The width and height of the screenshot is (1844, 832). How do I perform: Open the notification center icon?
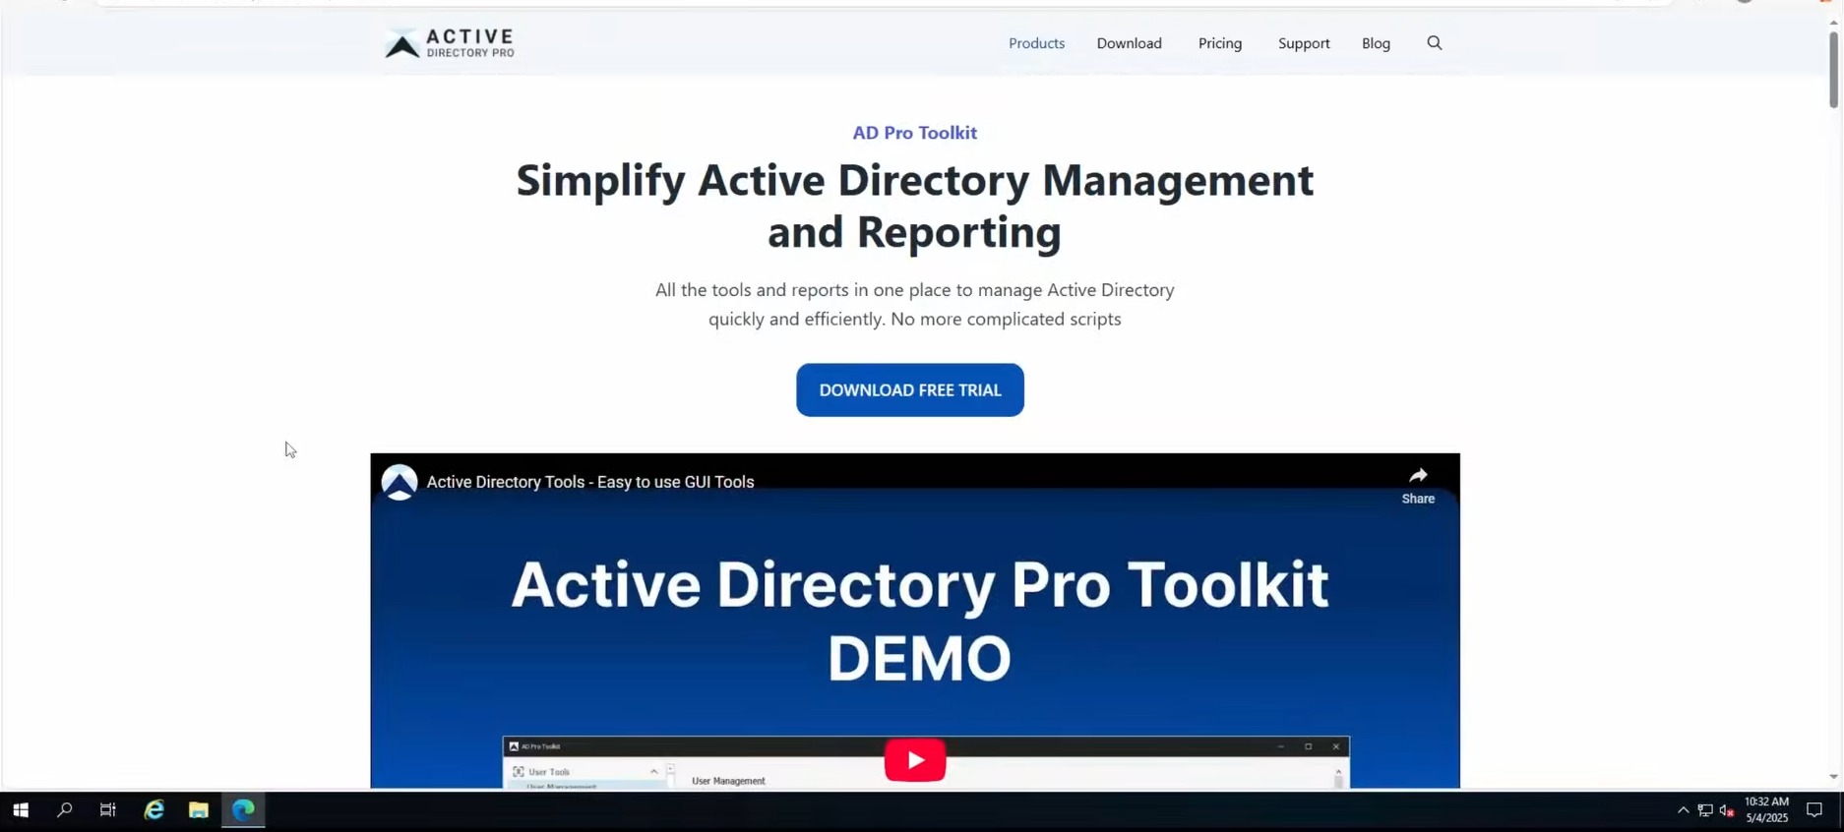[x=1814, y=810]
